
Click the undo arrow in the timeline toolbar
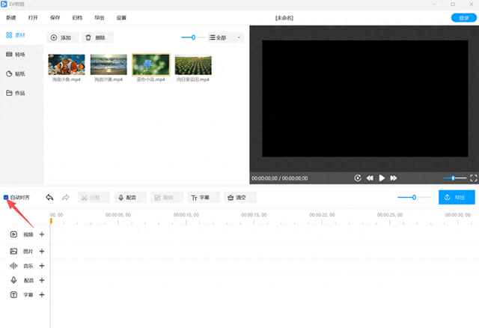tap(49, 198)
